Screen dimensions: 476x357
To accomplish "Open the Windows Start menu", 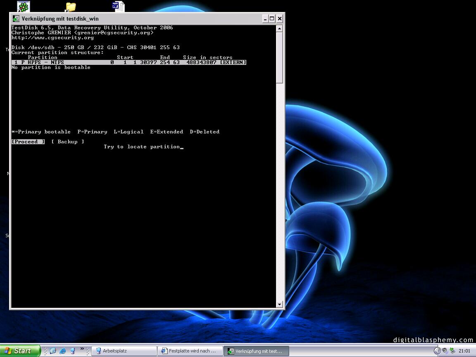I will click(20, 351).
